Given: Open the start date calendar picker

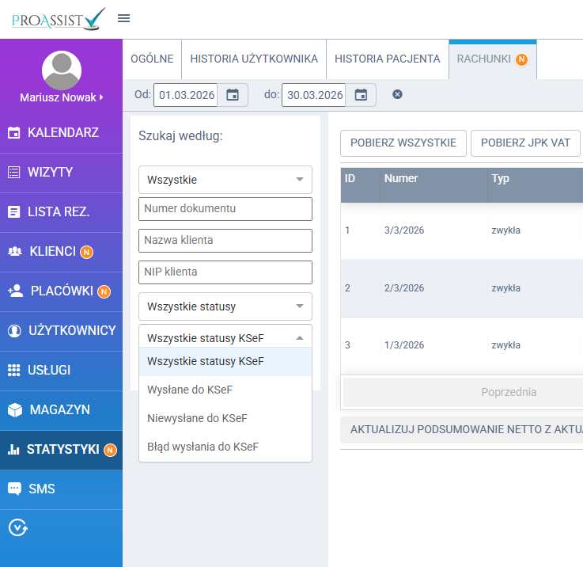Looking at the screenshot, I should click(x=233, y=95).
